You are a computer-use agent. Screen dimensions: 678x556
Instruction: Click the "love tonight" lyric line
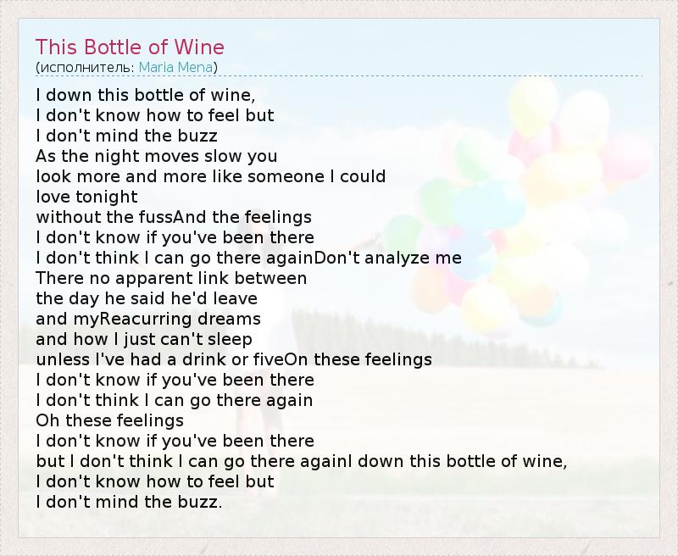pyautogui.click(x=86, y=197)
